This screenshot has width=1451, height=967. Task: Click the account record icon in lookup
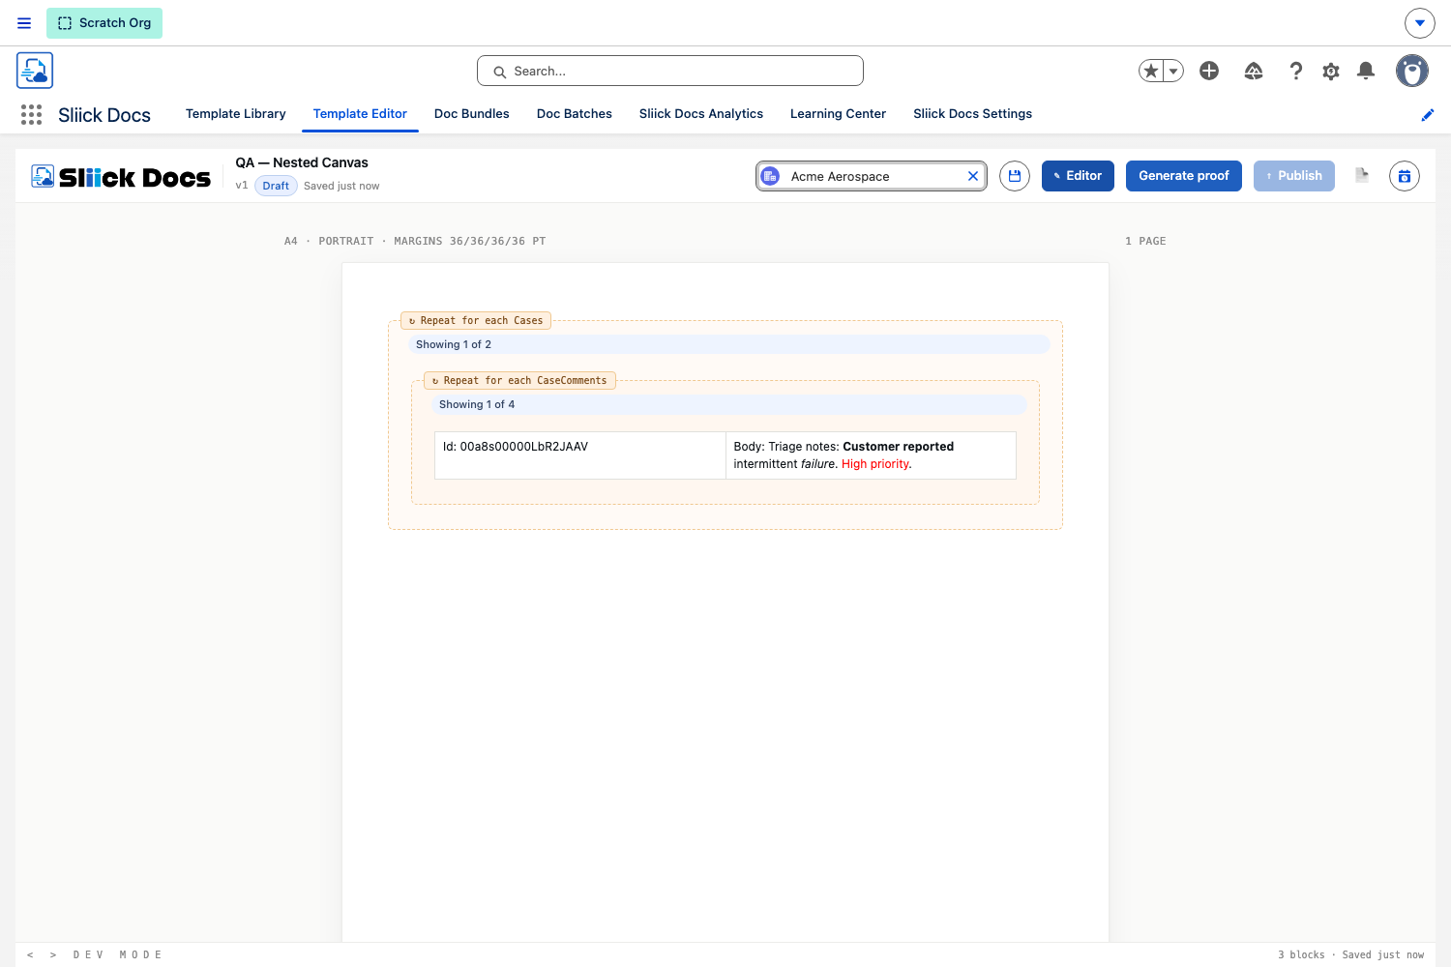click(x=770, y=176)
